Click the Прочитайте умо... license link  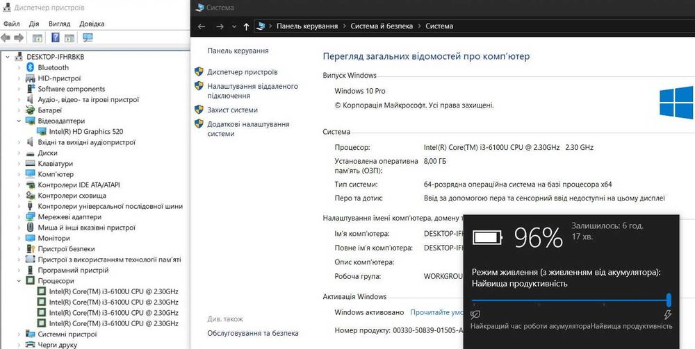436,312
